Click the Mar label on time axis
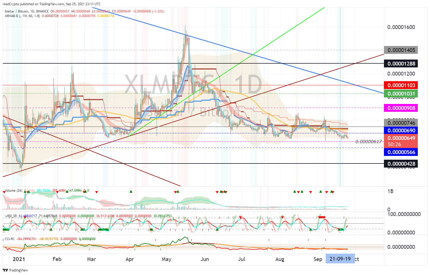 click(x=92, y=259)
